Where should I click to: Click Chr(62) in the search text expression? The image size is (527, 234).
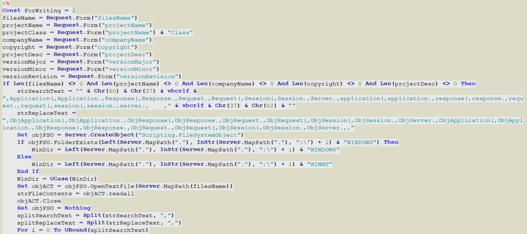[264, 106]
